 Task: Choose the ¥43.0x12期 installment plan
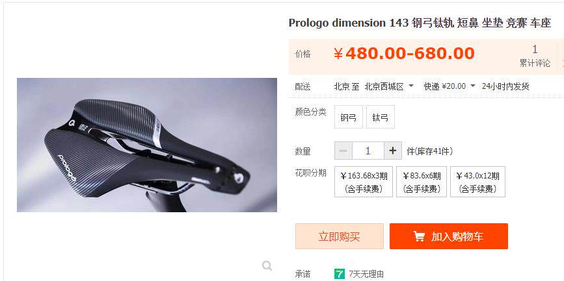pyautogui.click(x=477, y=182)
